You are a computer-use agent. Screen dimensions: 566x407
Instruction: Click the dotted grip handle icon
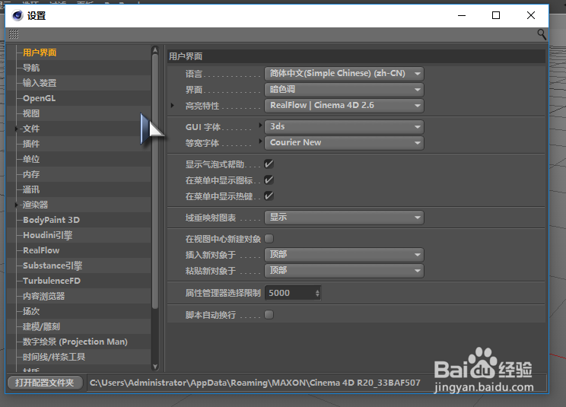14,34
